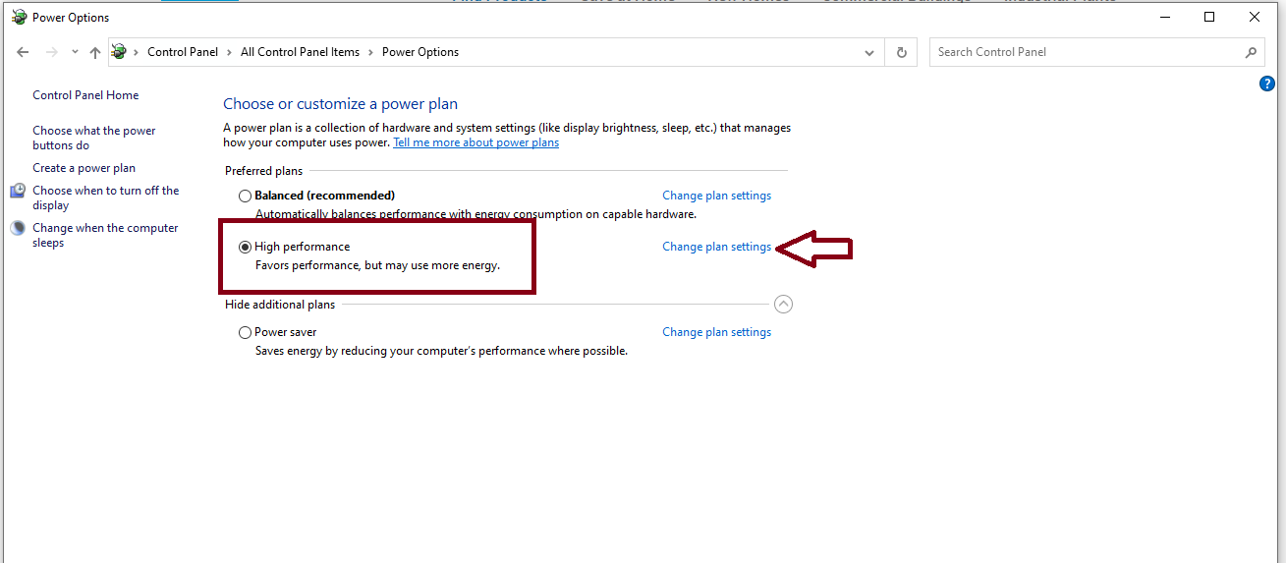The image size is (1286, 563).
Task: Select the Balanced (recommended) radio button
Action: 246,196
